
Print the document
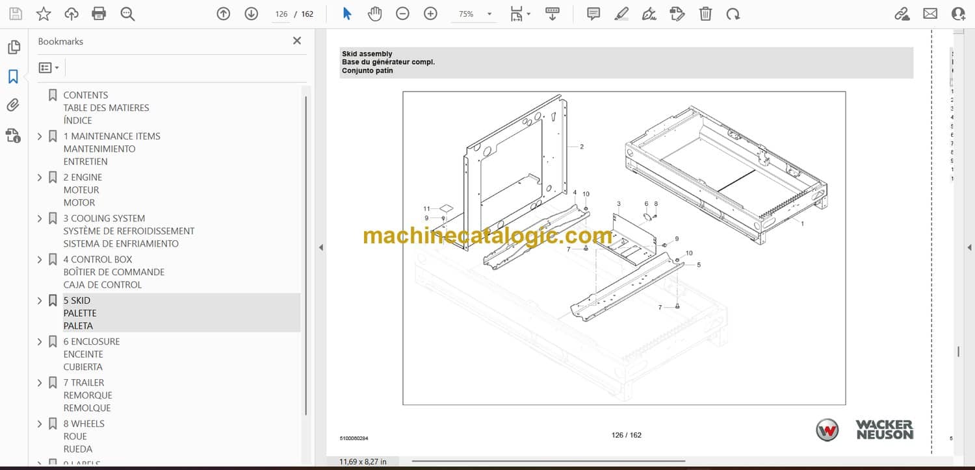[99, 14]
